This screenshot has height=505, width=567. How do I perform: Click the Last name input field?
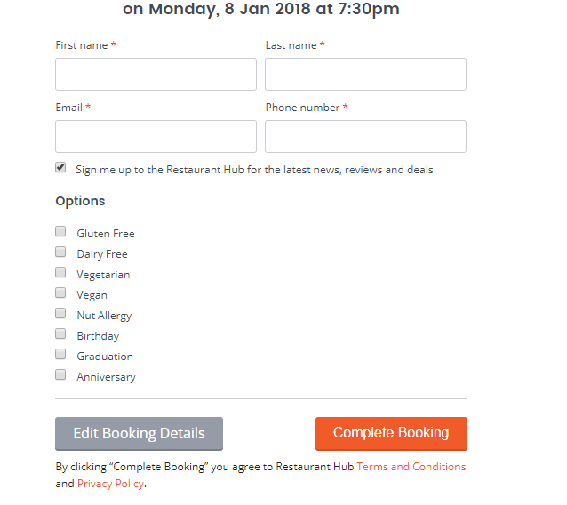coord(365,74)
